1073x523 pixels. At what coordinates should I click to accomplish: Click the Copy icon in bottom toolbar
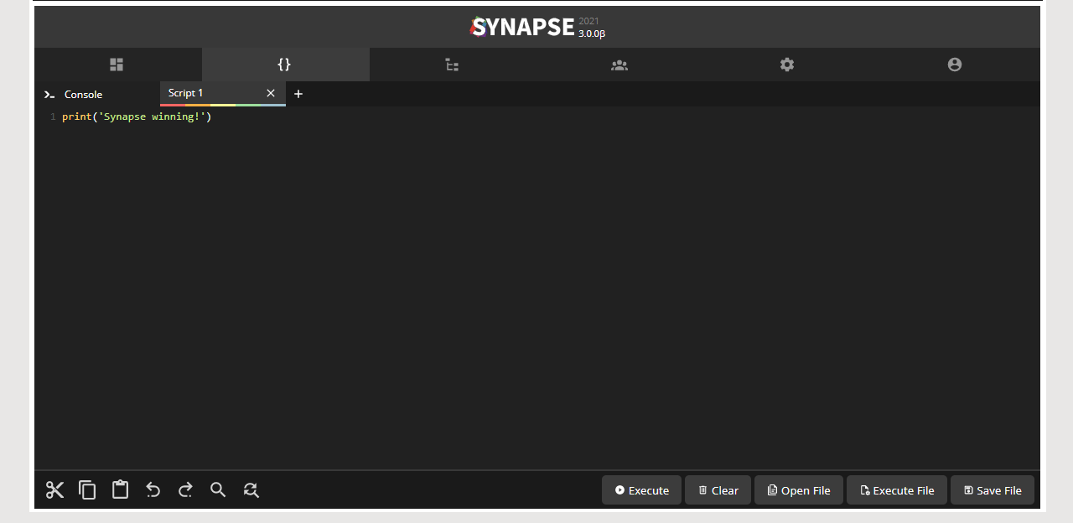87,490
